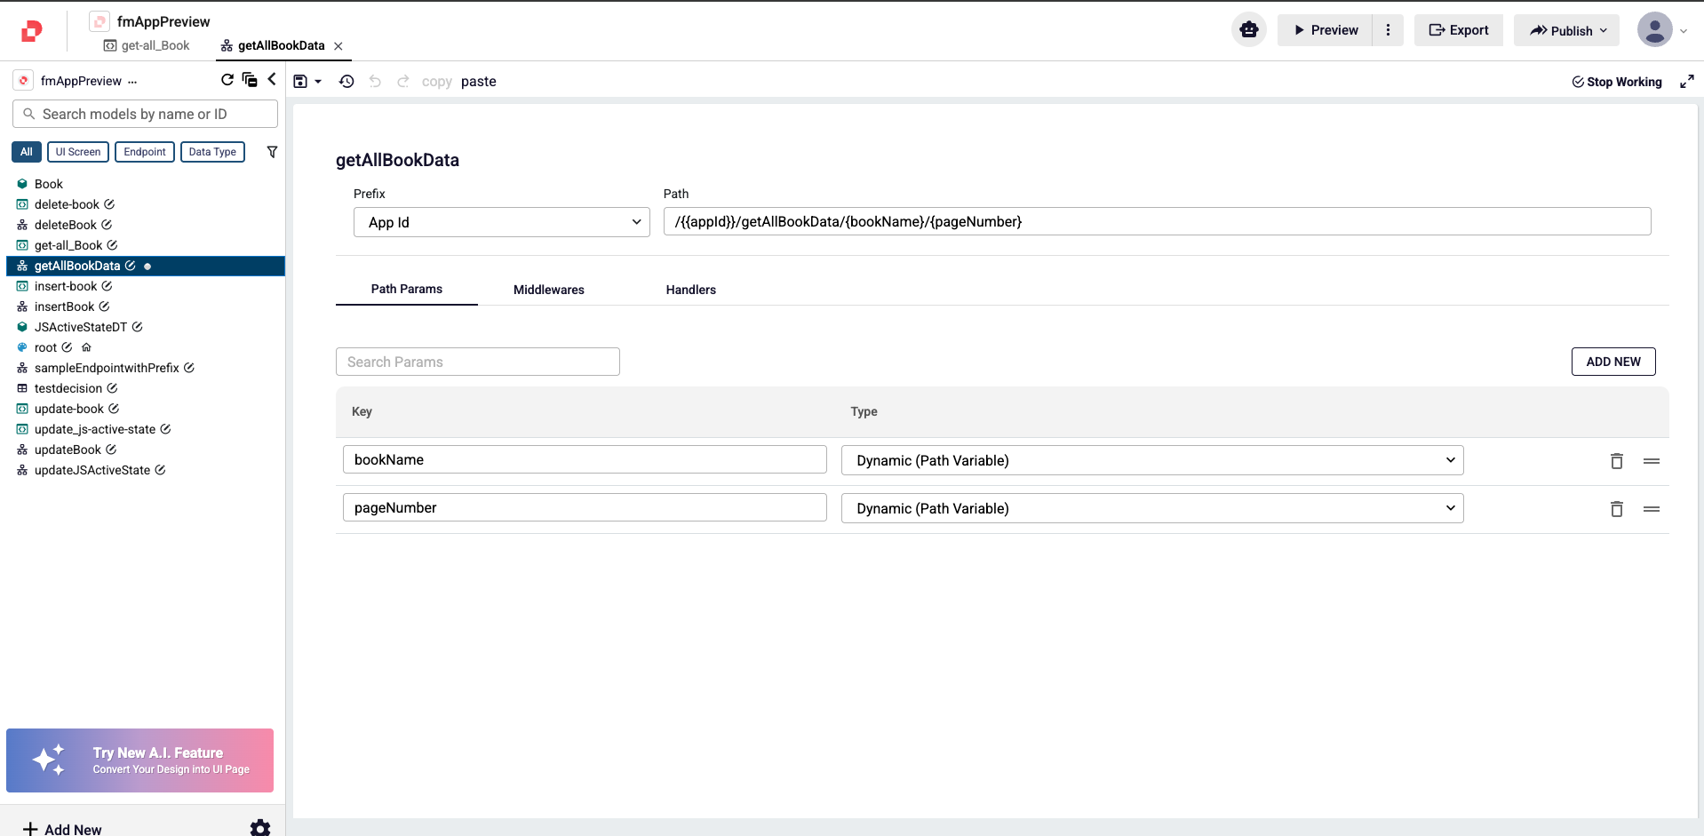Open settings gear at sidebar bottom
This screenshot has height=836, width=1704.
pyautogui.click(x=260, y=828)
